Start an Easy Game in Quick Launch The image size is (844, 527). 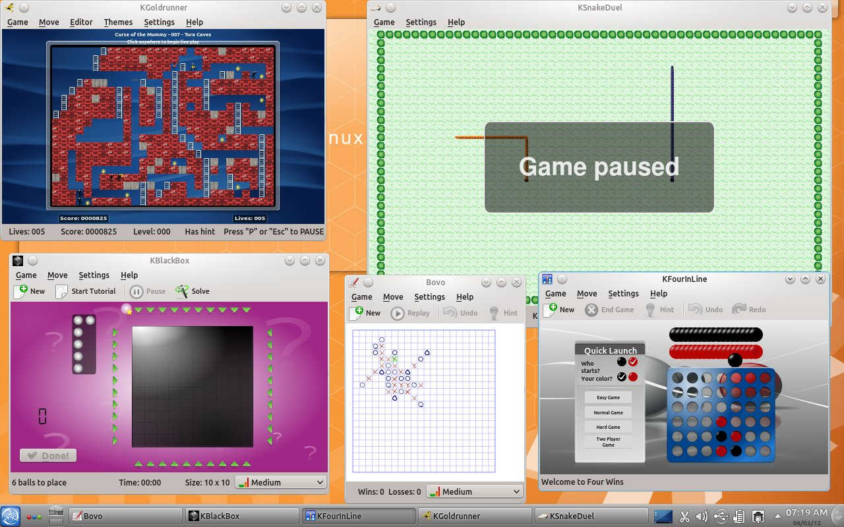click(608, 397)
